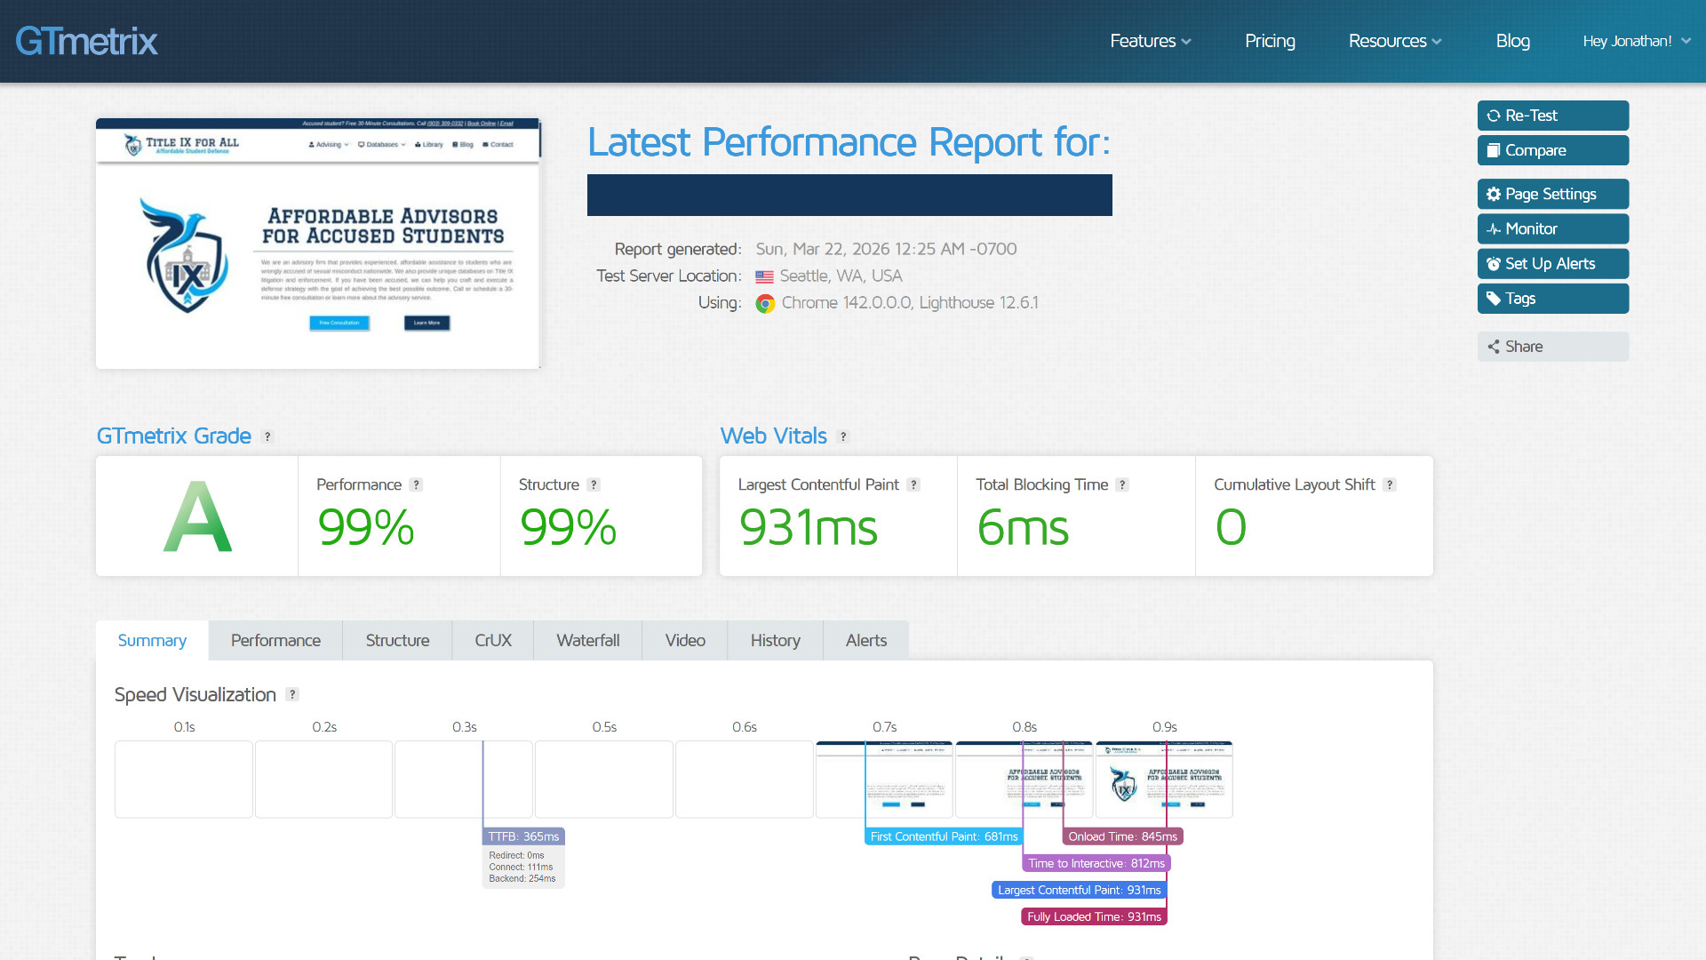Viewport: 1706px width, 960px height.
Task: Switch to the History tab
Action: click(x=775, y=640)
